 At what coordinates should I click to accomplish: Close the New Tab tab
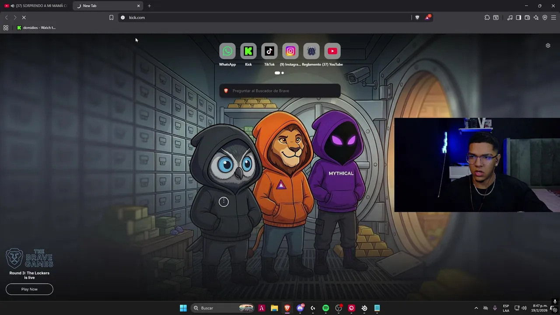pyautogui.click(x=139, y=6)
